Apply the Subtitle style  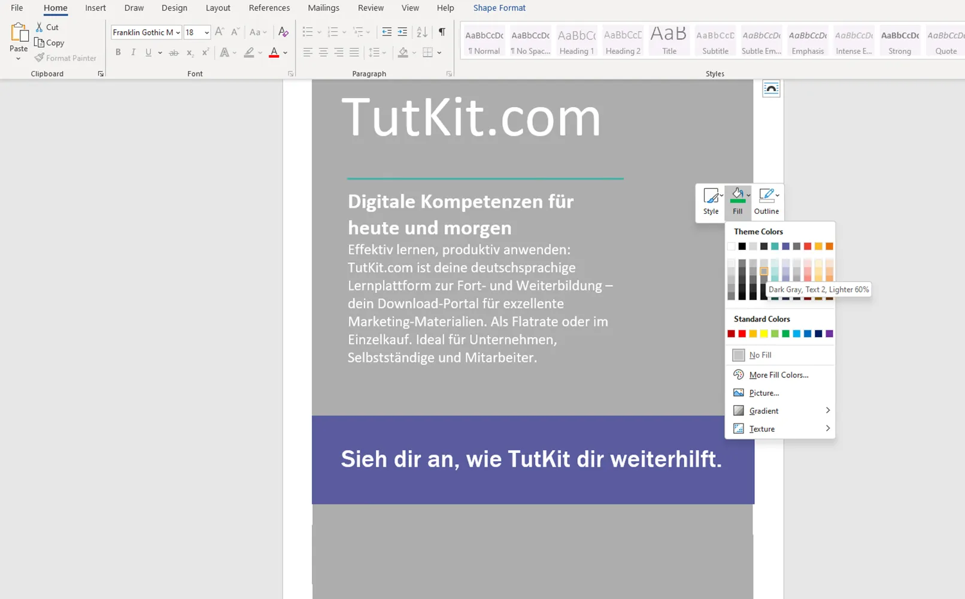tap(715, 41)
